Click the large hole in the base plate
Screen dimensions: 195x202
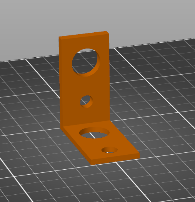pos(94,133)
